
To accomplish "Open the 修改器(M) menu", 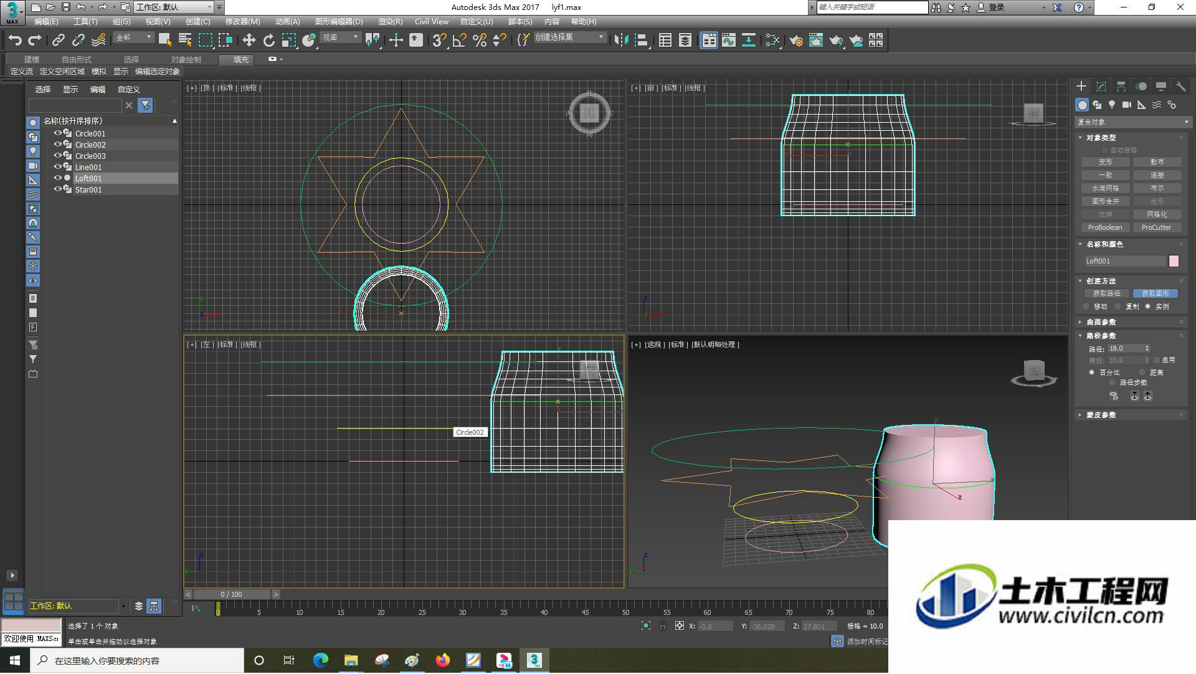I will click(242, 21).
